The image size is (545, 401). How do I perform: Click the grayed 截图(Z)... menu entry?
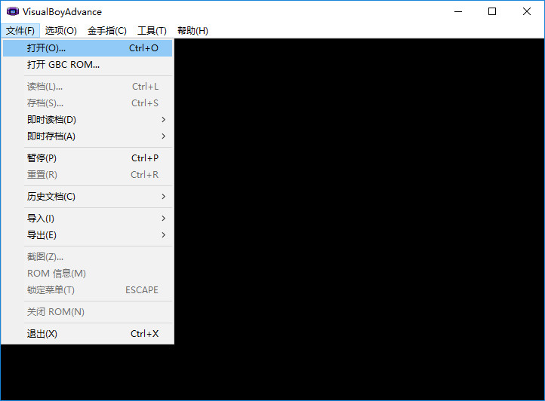pyautogui.click(x=88, y=257)
